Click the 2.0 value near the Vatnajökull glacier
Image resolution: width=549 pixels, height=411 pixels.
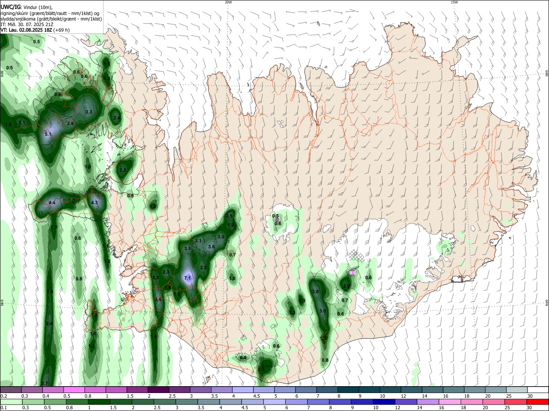tap(347, 286)
